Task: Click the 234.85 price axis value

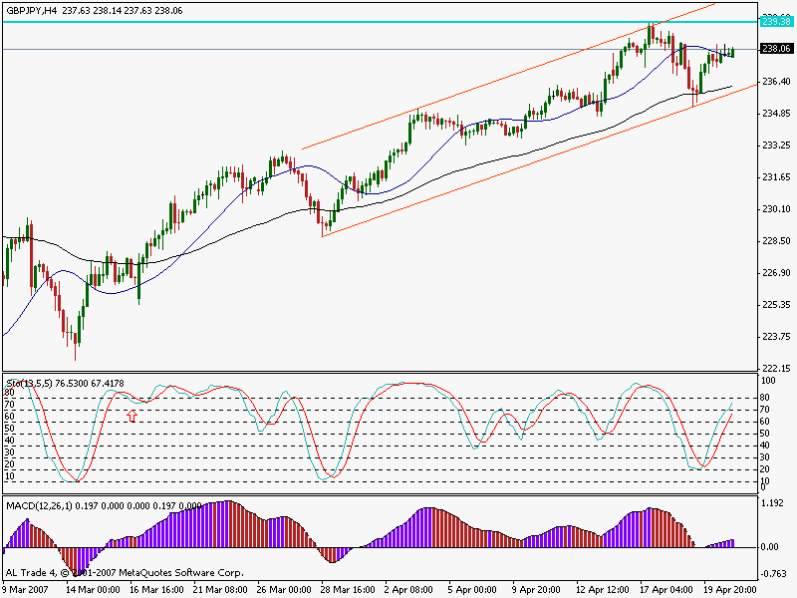Action: 776,114
